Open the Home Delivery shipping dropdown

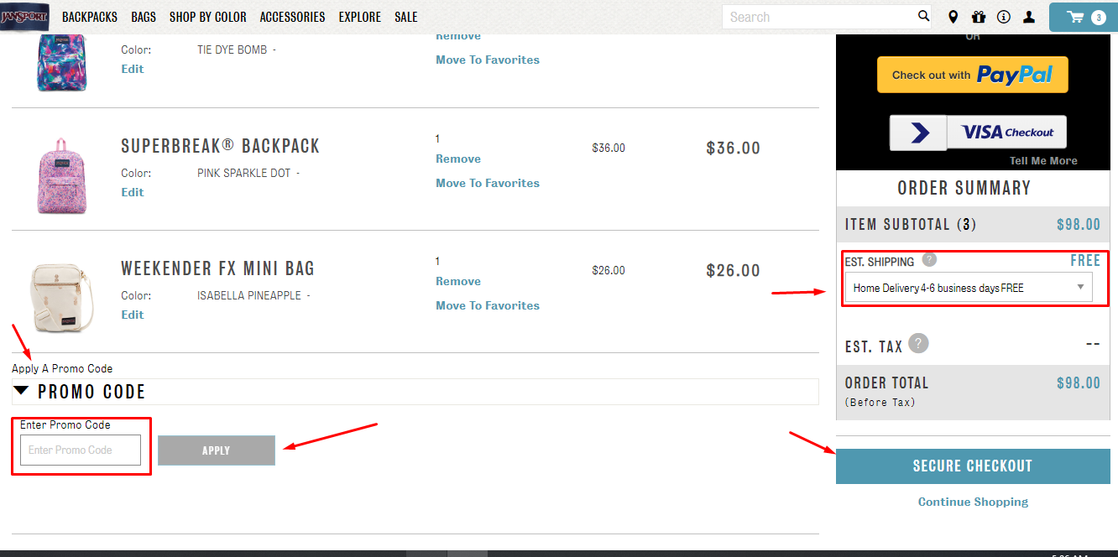pyautogui.click(x=969, y=288)
